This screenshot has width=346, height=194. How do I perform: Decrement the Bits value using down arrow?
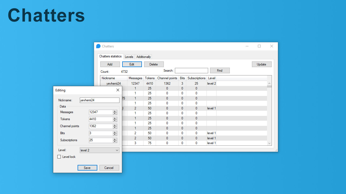coord(115,134)
